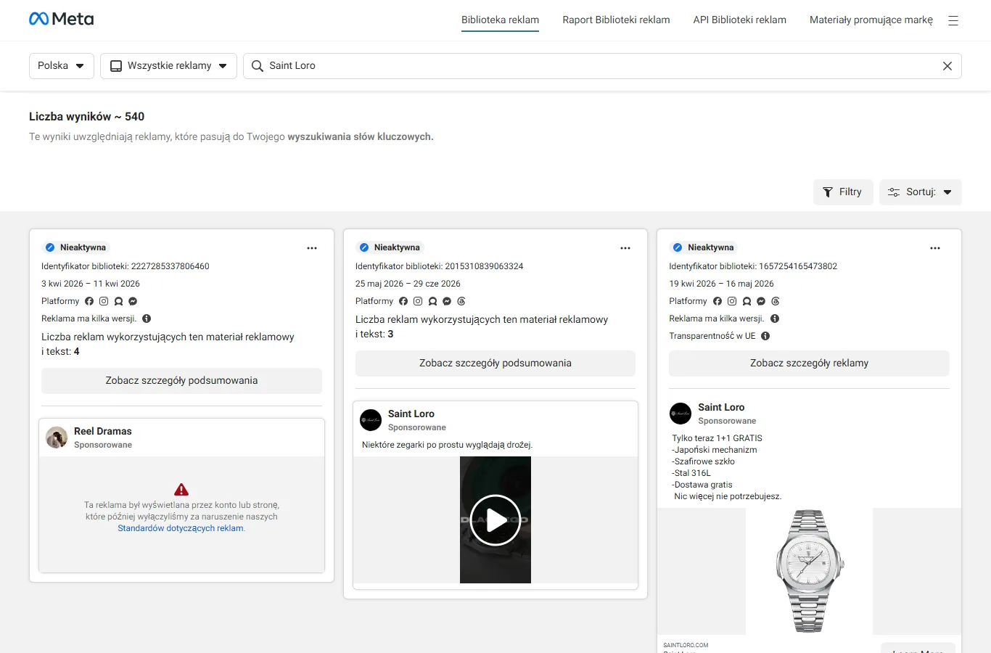
Task: Click 'Identyfikator biblioteki: 2015310839063324' text
Action: (x=440, y=266)
